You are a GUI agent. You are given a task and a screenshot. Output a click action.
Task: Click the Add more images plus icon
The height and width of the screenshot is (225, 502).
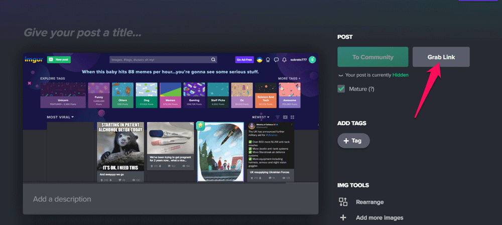click(x=343, y=217)
